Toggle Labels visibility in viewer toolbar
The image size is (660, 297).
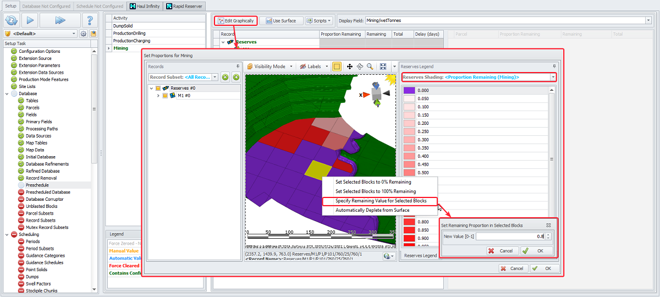coord(310,67)
